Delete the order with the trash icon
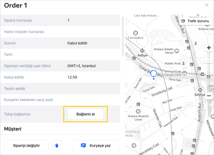214x155 pixels. click(x=57, y=146)
